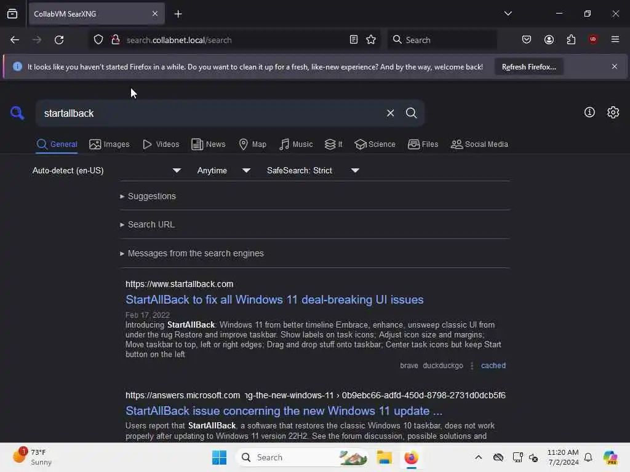Image resolution: width=630 pixels, height=472 pixels.
Task: Click the SearXNG logo icon
Action: (x=17, y=113)
